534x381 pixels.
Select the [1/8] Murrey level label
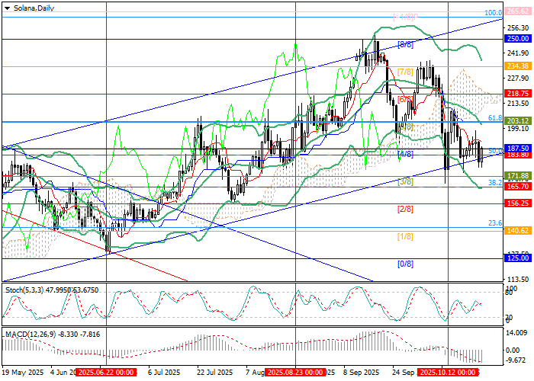coord(405,236)
